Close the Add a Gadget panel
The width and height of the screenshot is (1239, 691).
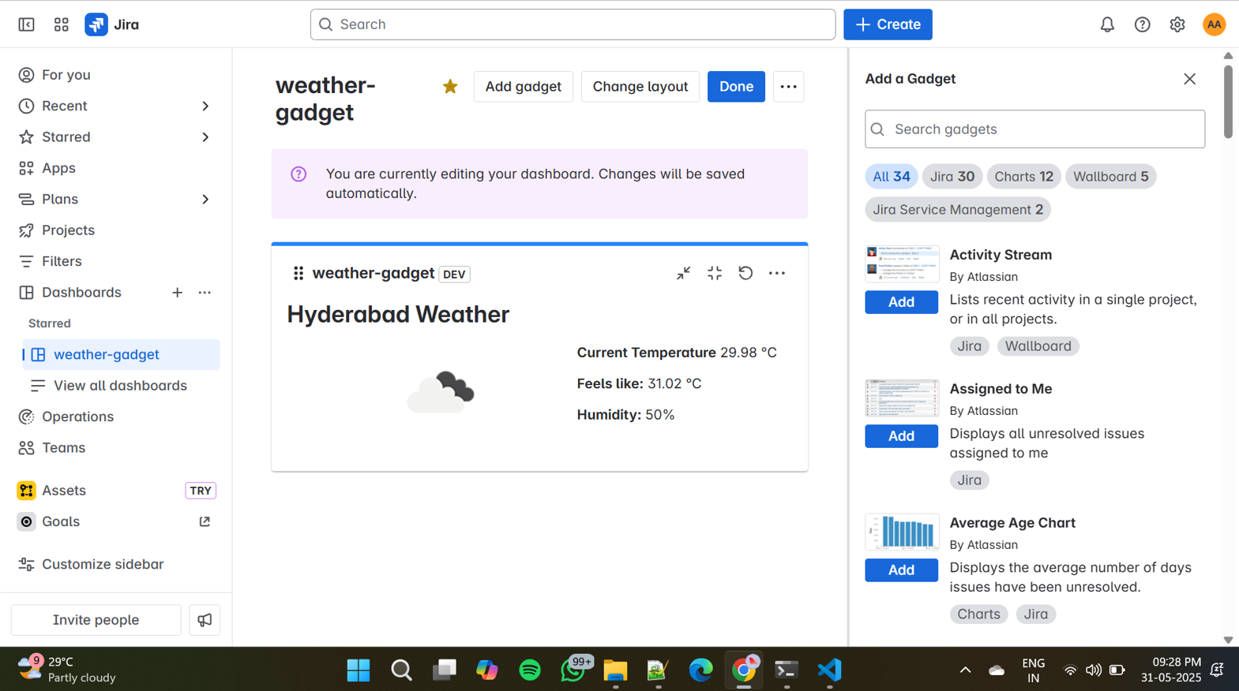click(1189, 79)
